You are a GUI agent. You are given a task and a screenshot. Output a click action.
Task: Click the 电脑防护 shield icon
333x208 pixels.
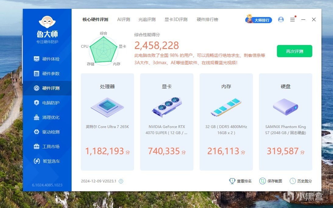click(37, 103)
